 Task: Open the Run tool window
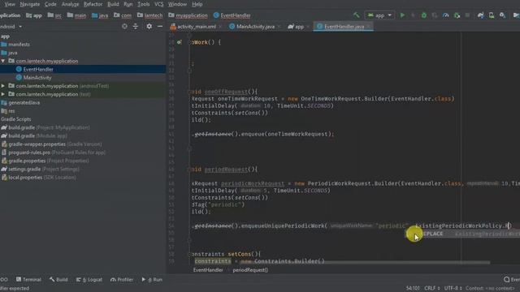point(152,279)
